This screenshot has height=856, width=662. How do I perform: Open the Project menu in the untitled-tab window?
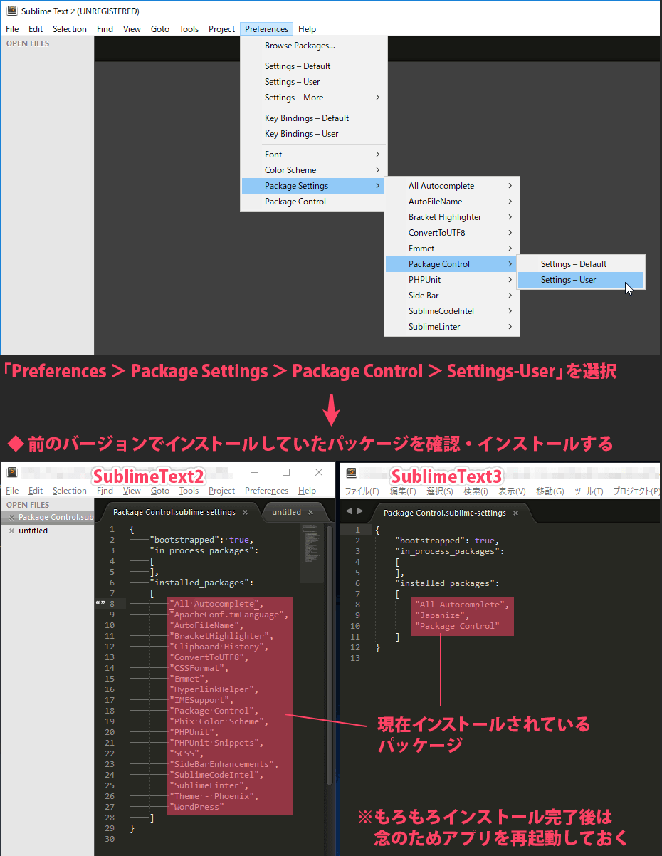tap(221, 491)
